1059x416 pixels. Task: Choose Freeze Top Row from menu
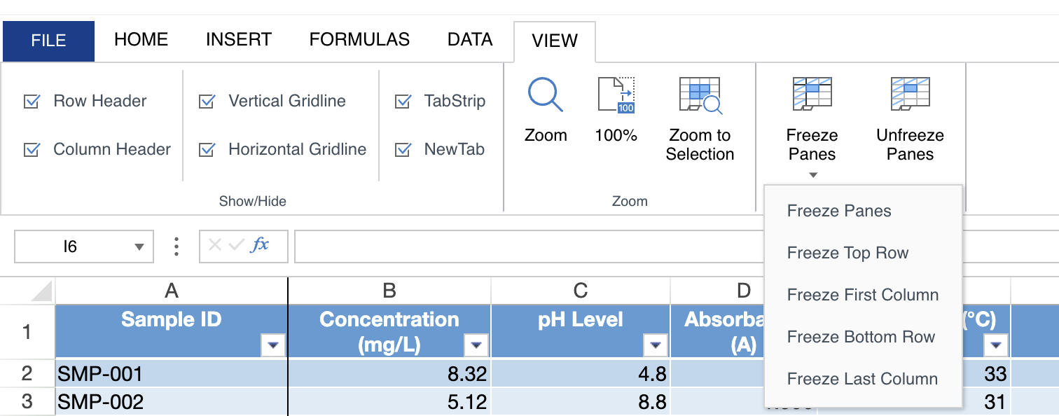847,253
